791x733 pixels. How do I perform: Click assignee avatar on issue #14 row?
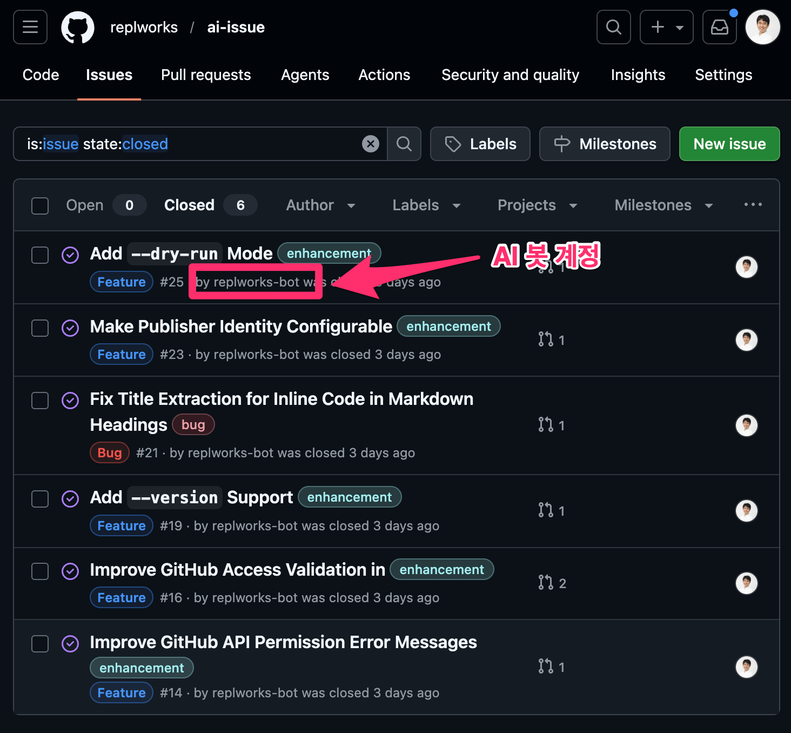[x=747, y=667]
